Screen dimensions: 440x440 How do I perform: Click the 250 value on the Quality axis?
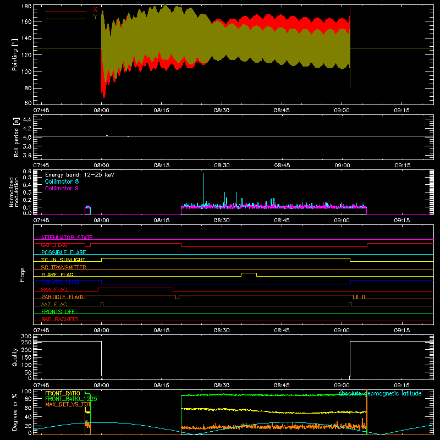click(26, 342)
